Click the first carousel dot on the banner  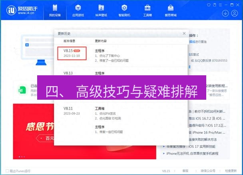[x=19, y=157]
